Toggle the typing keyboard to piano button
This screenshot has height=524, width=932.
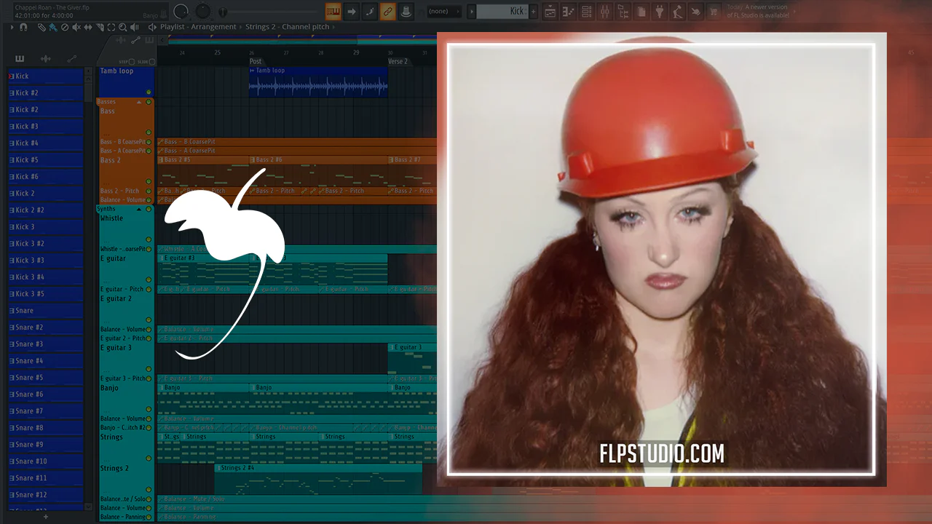click(333, 12)
